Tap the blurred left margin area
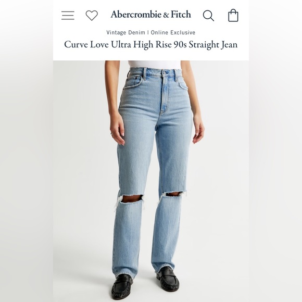302x302 pixels. pos(27,151)
